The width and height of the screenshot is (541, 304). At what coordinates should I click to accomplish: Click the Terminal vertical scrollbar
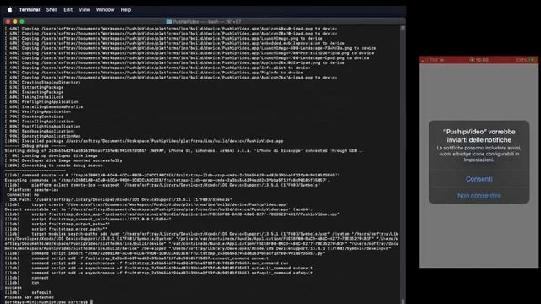[x=402, y=164]
